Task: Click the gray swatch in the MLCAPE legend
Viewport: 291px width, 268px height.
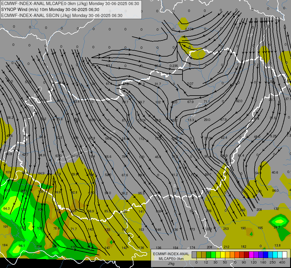Action: 194,255
